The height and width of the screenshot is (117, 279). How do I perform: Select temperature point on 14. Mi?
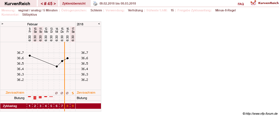pos(57,66)
